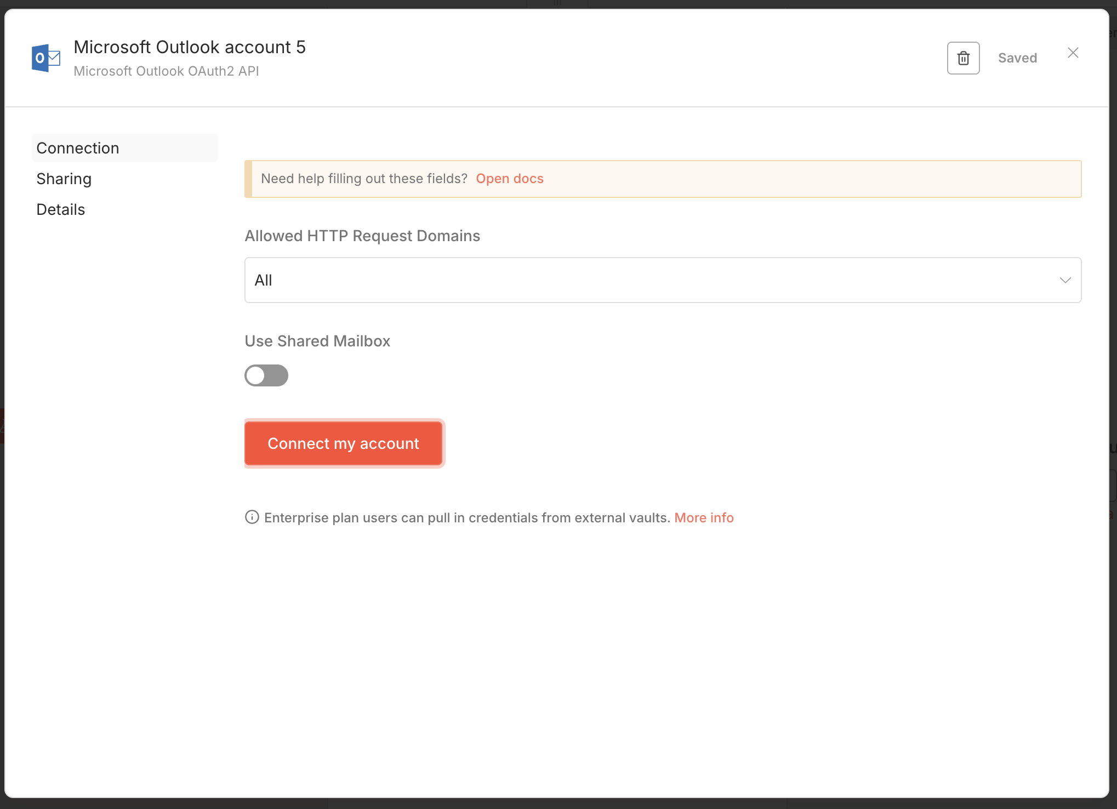The width and height of the screenshot is (1117, 809).
Task: Click the Use Shared Mailbox label
Action: (x=317, y=341)
